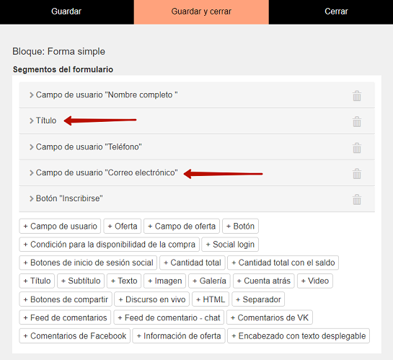Expand the "Nombre completo" user field chevron
This screenshot has width=393, height=360.
[x=31, y=95]
